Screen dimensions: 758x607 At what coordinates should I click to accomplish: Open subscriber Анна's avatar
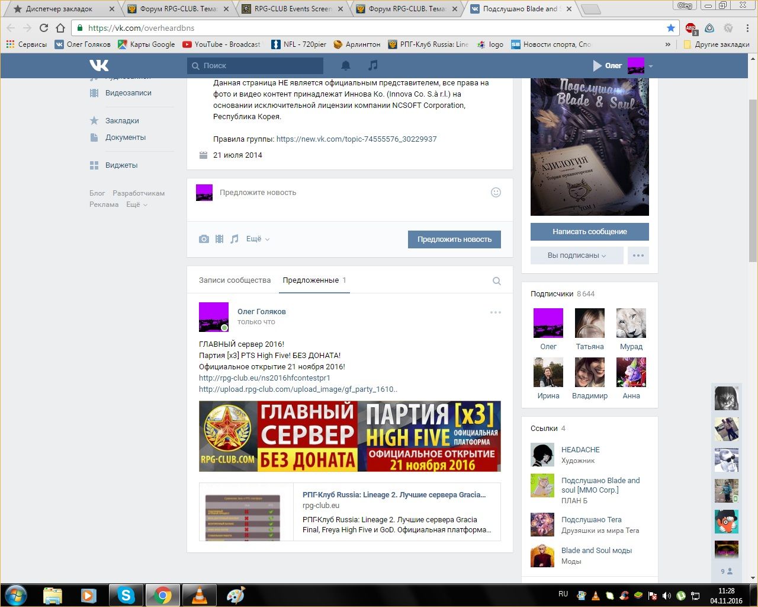click(631, 372)
